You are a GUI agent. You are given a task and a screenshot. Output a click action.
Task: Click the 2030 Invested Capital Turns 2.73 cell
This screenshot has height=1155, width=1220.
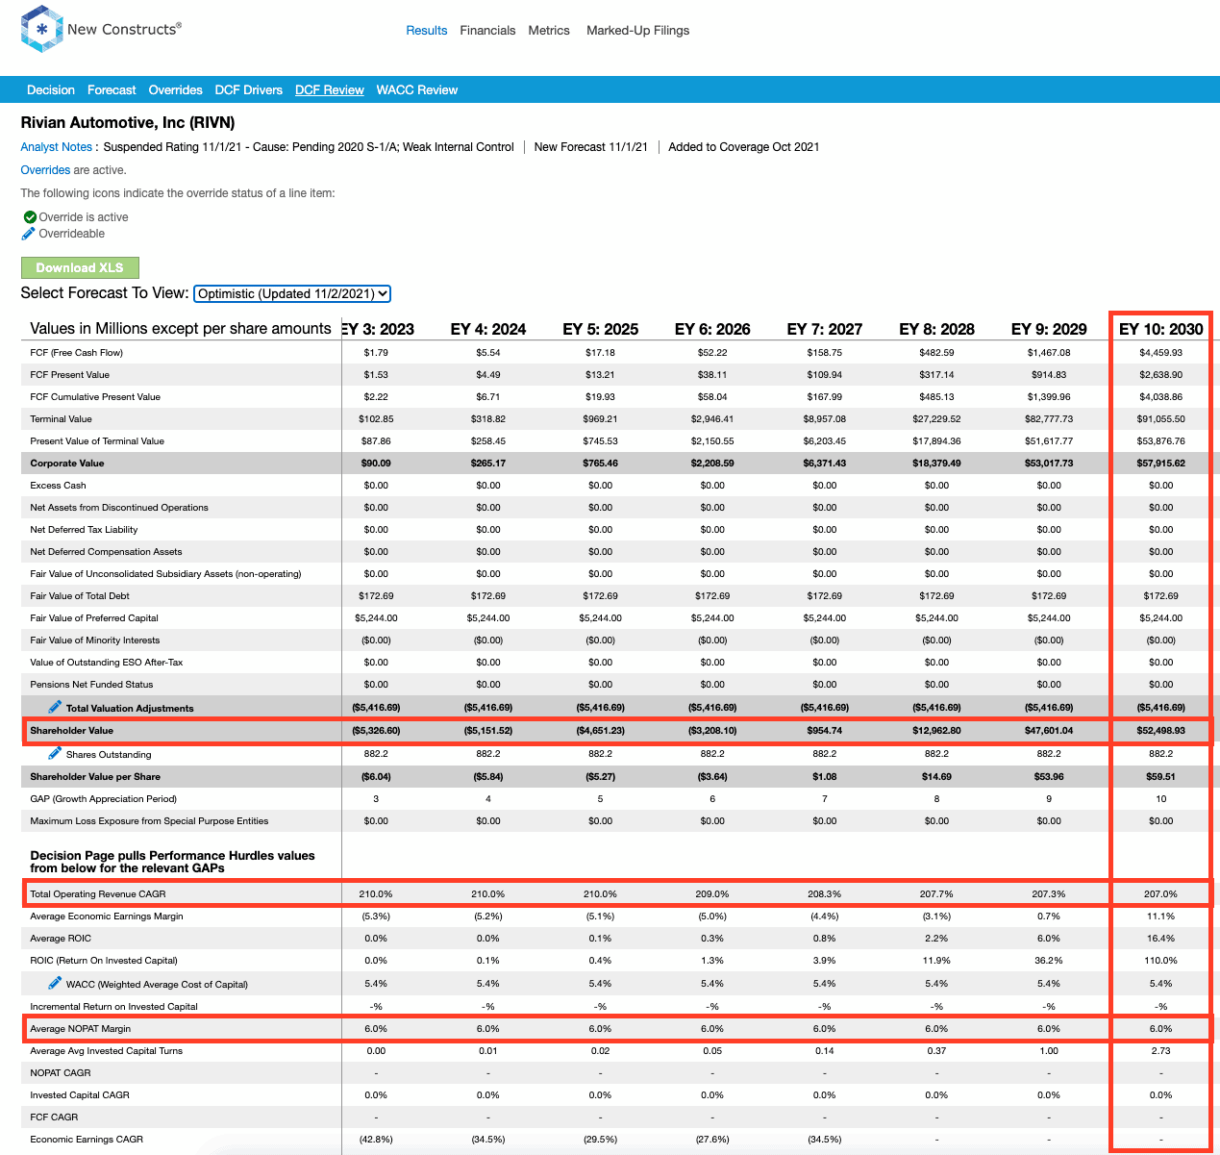click(1160, 1051)
